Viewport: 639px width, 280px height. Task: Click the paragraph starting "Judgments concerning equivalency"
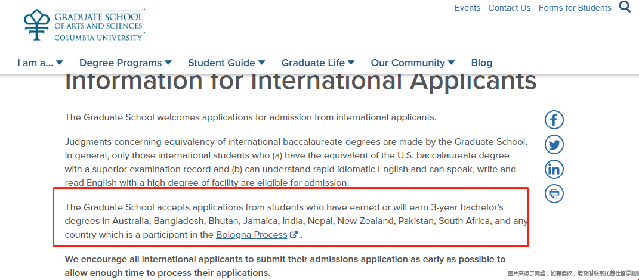(x=297, y=162)
